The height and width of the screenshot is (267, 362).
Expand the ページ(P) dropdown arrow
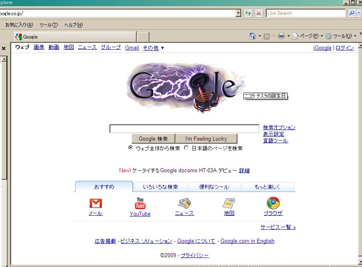click(322, 36)
